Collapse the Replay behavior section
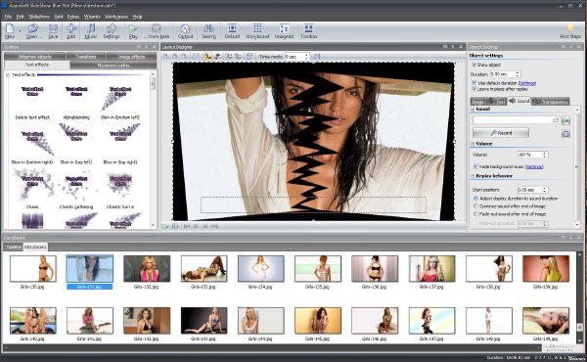 pos(473,176)
